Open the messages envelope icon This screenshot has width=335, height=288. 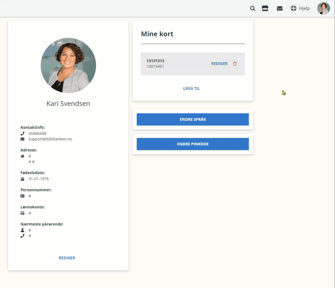tap(280, 9)
